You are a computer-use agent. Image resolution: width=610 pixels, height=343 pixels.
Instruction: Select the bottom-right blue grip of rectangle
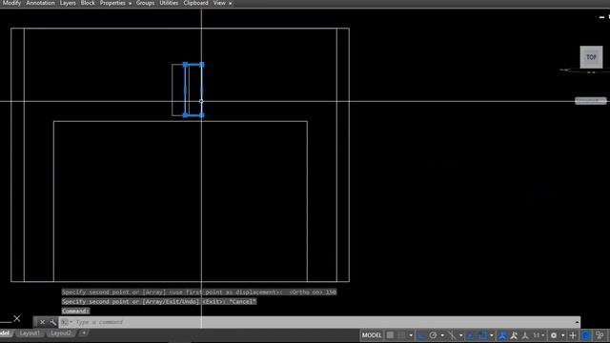click(202, 115)
